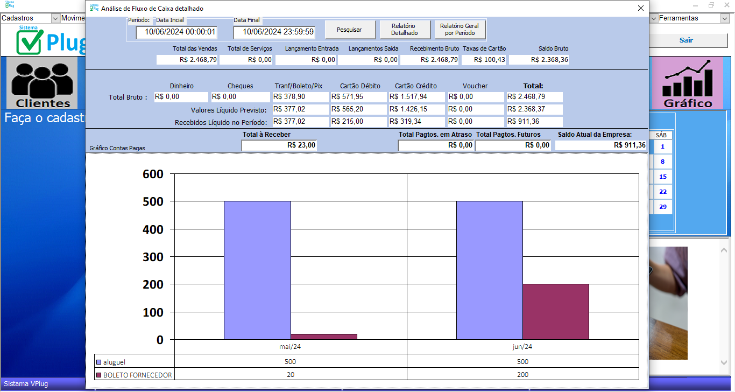735x392 pixels.
Task: Click the Pesquisar button
Action: coord(349,30)
